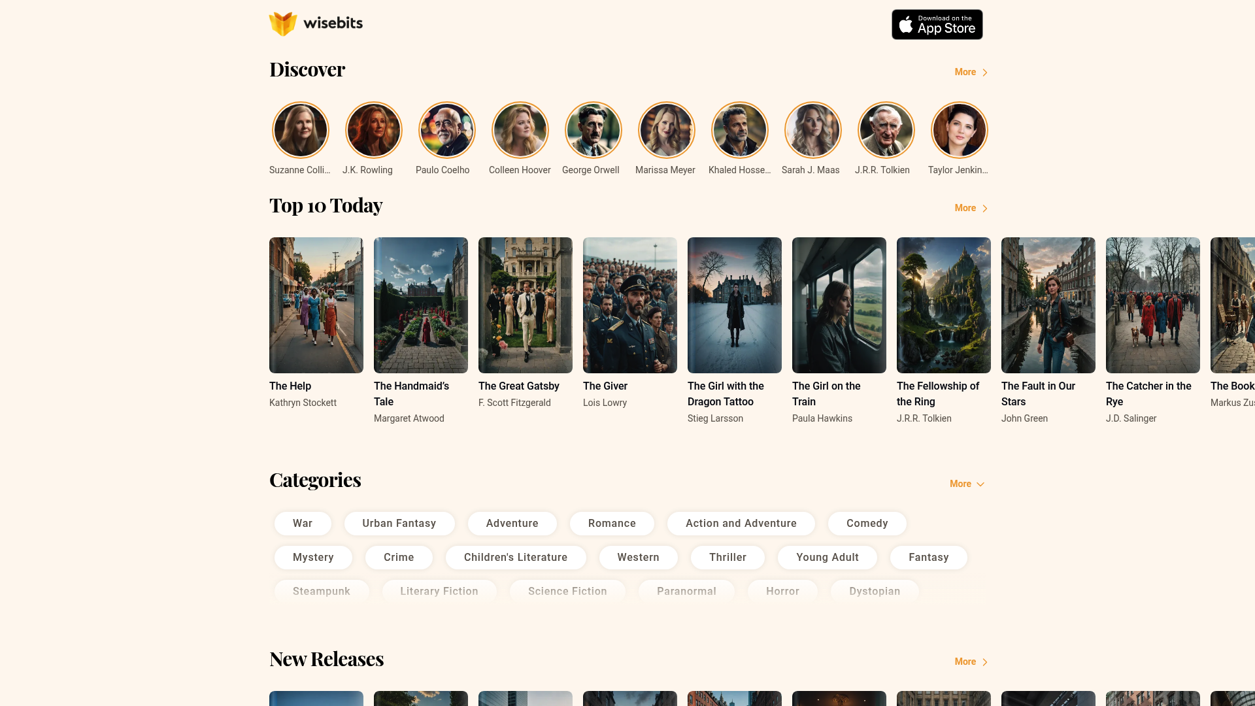Select the Crime category chip
1255x706 pixels.
(399, 558)
